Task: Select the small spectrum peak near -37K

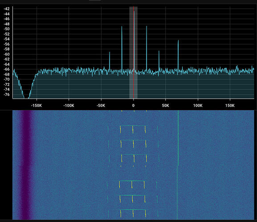Action: coord(110,61)
